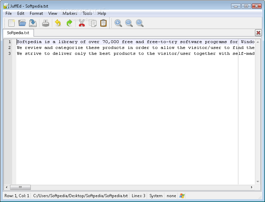This screenshot has height=202, width=265.
Task: Save the file with disk icon
Action: click(33, 23)
